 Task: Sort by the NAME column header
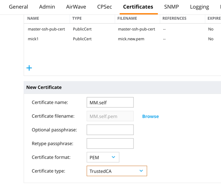[33, 18]
